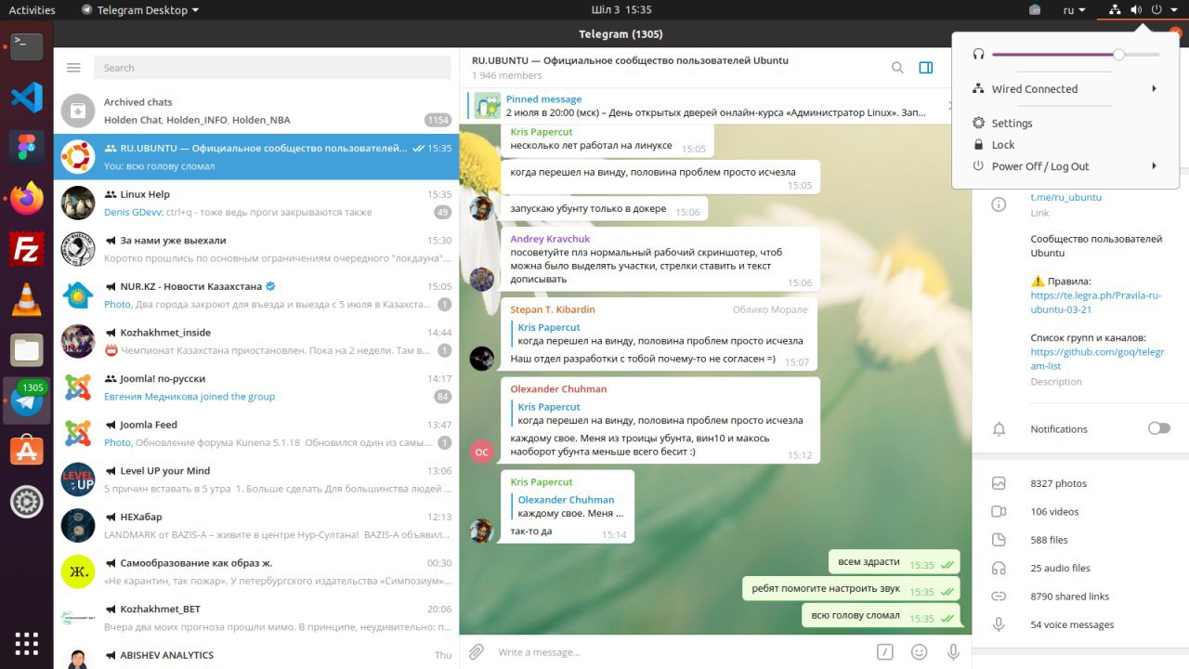This screenshot has width=1189, height=669.
Task: Click the message "всю голову сломал"
Action: (x=880, y=616)
